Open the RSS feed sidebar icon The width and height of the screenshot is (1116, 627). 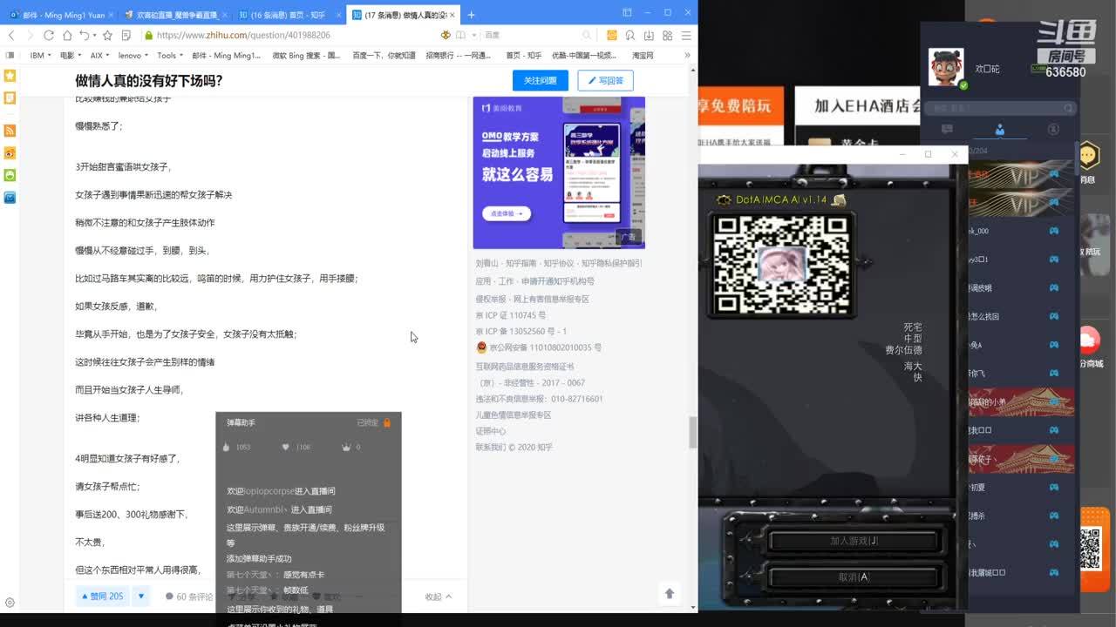[x=10, y=131]
